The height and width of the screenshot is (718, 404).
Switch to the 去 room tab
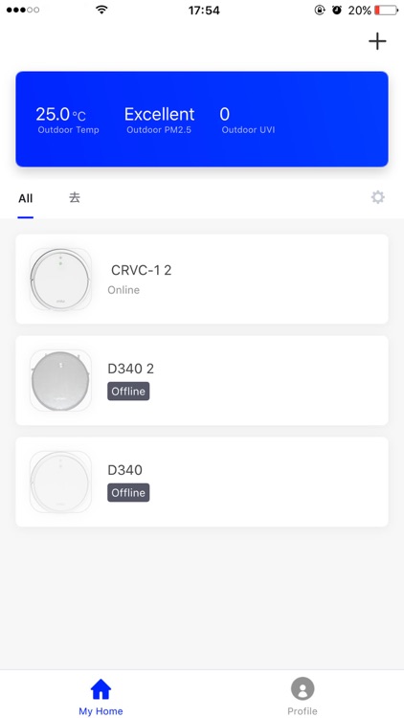click(x=75, y=198)
